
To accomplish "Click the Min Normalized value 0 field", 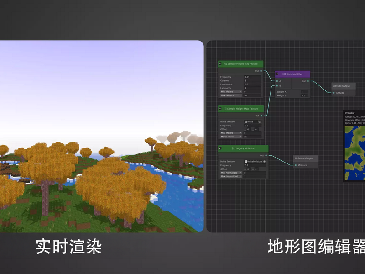I will (x=255, y=173).
